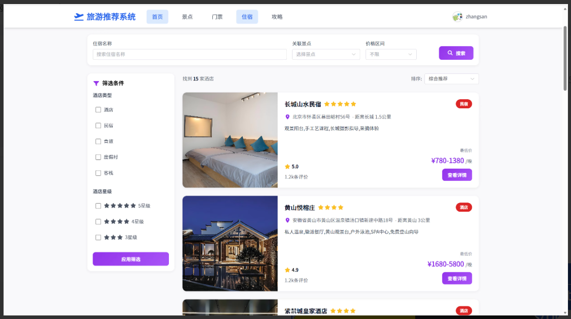The image size is (571, 319).
Task: Click the 紫禁城皇家酒店 title
Action: [x=306, y=311]
